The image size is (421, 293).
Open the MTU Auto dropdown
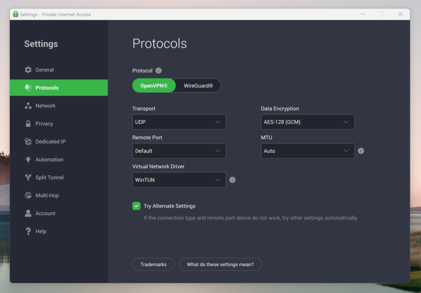[x=308, y=151]
